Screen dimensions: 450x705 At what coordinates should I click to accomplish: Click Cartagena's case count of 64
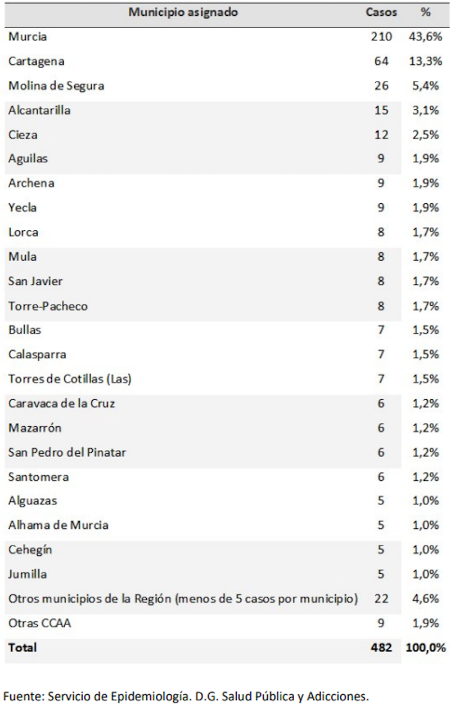[381, 61]
